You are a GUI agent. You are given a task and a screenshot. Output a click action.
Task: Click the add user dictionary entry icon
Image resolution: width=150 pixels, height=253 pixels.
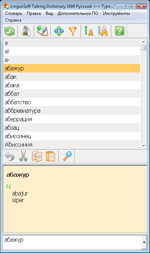point(42,31)
